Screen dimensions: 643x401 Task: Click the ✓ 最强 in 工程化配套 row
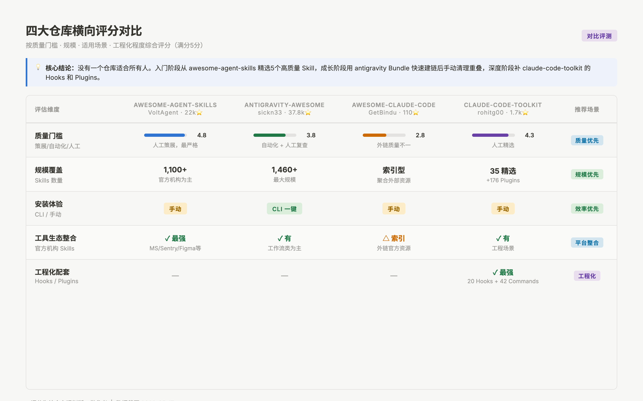pos(503,272)
